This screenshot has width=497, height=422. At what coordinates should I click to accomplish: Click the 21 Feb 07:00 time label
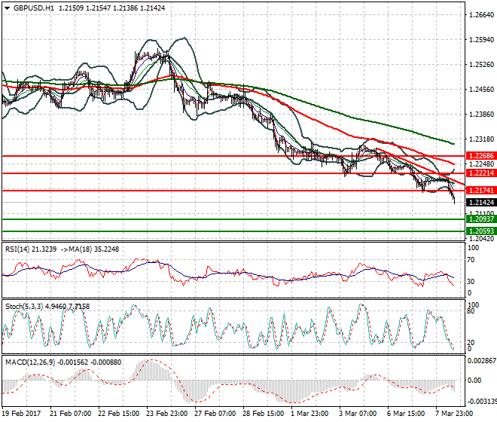pos(70,414)
